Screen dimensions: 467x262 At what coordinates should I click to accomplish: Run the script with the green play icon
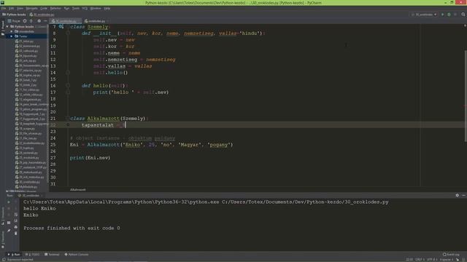click(443, 15)
